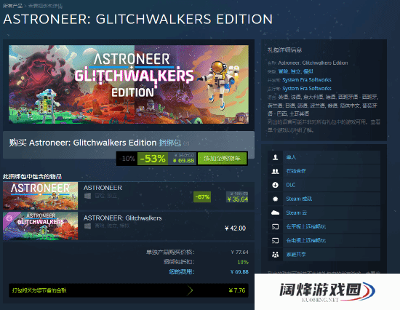
Task: Click the Remote Play on TV cast icon
Action: pyautogui.click(x=275, y=241)
